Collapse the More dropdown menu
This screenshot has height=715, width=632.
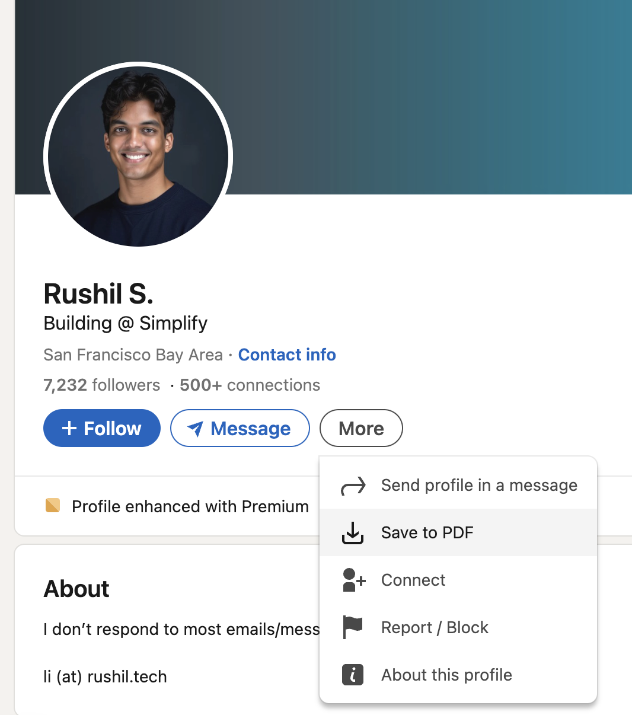361,428
